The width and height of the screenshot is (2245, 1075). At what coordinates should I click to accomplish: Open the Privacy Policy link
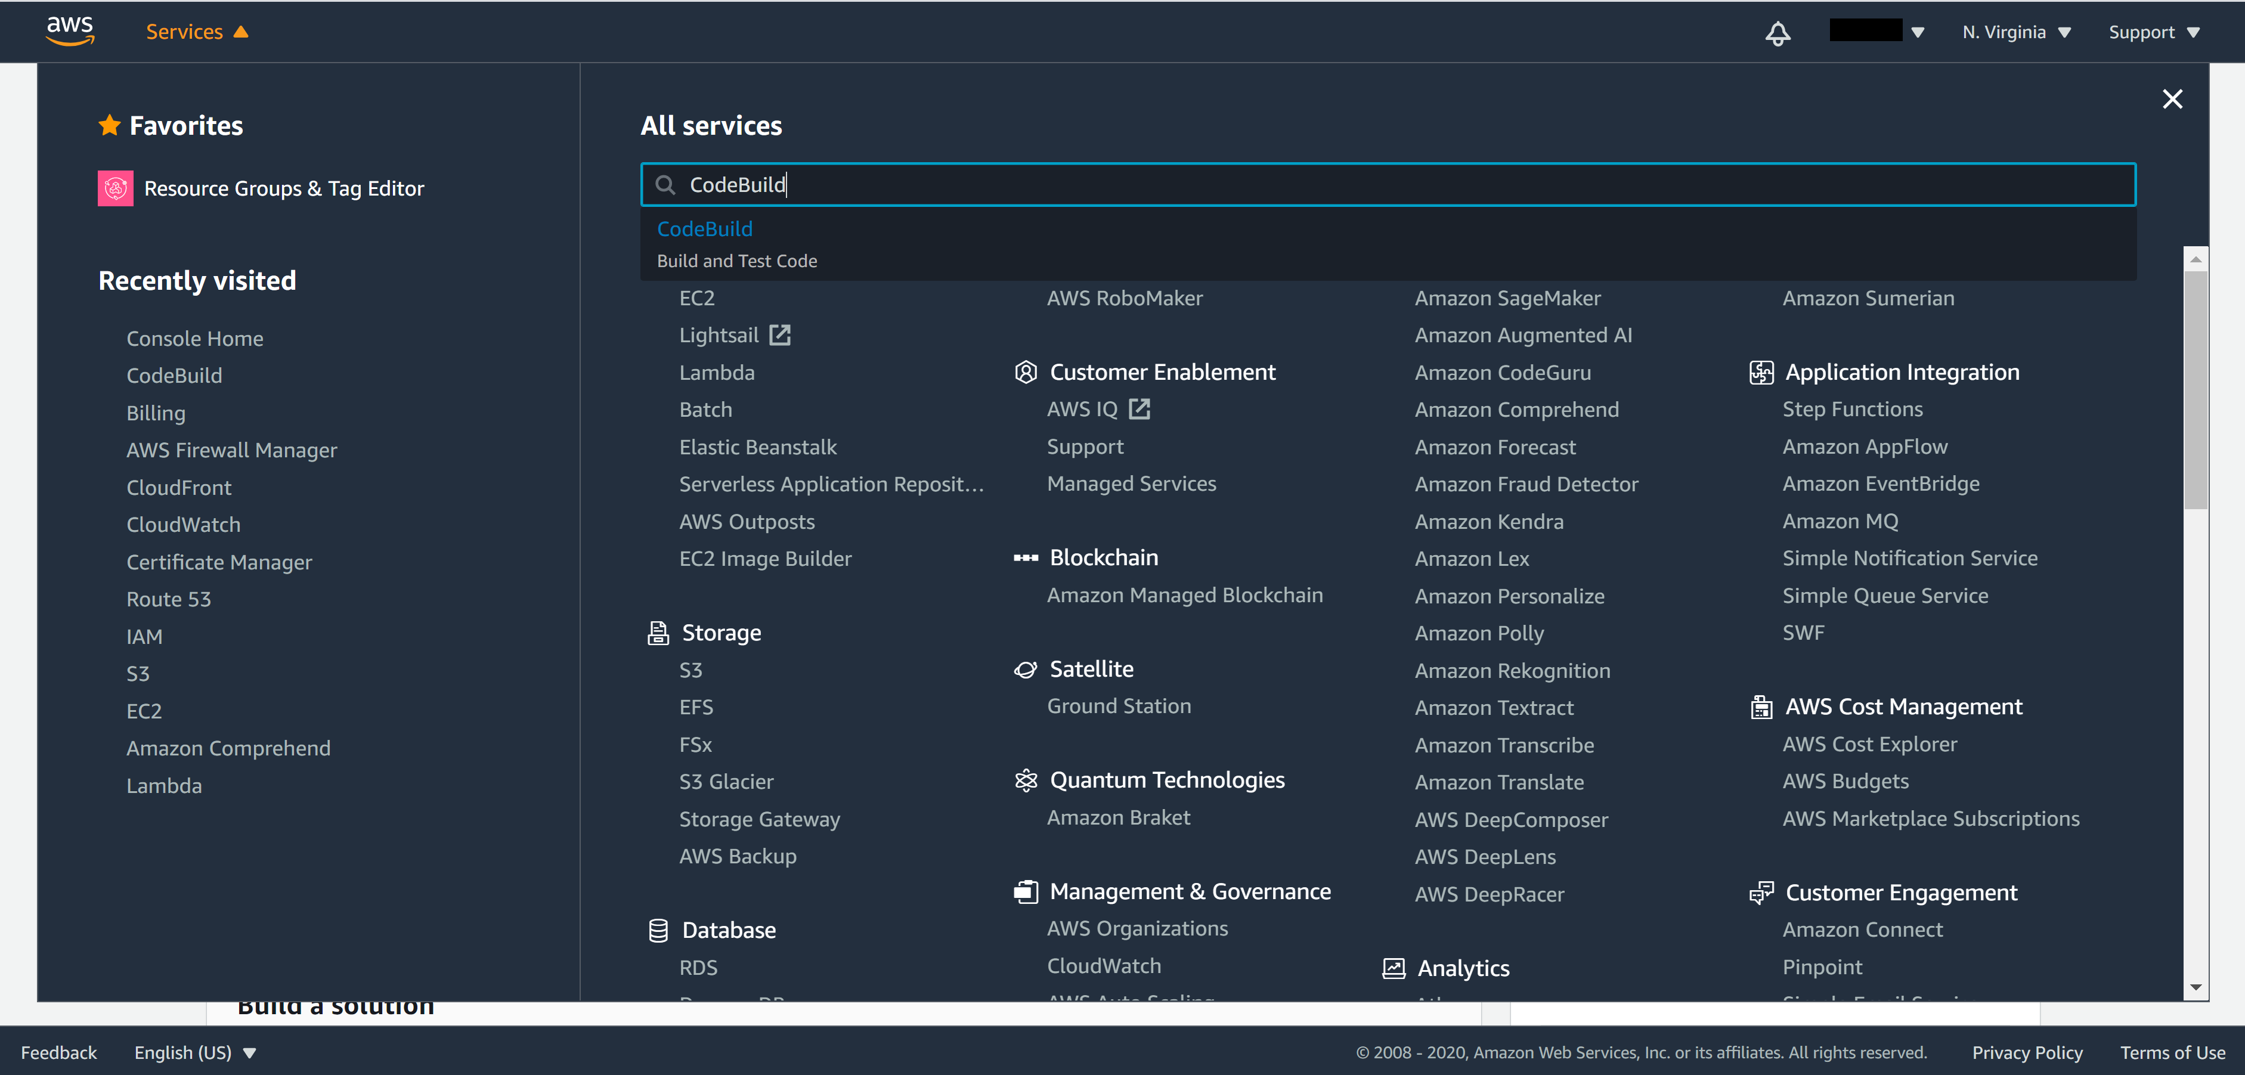[2027, 1052]
